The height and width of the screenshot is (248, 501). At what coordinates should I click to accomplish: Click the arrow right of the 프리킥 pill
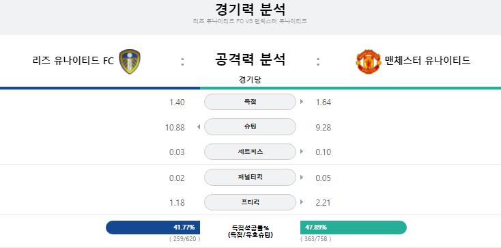302,202
